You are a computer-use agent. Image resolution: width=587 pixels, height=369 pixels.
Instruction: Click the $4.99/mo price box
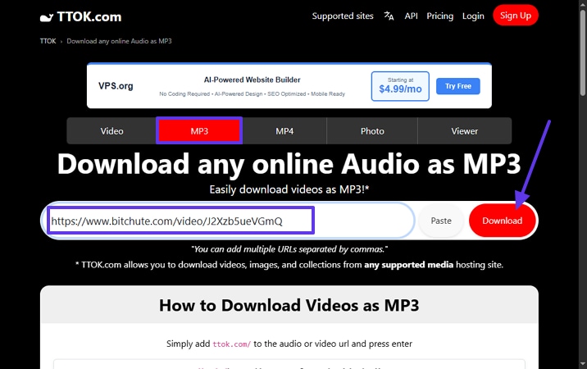point(400,86)
